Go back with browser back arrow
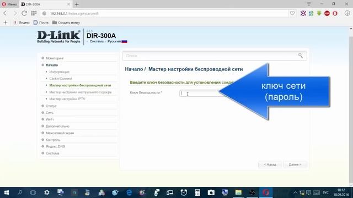353x198 pixels. point(5,13)
